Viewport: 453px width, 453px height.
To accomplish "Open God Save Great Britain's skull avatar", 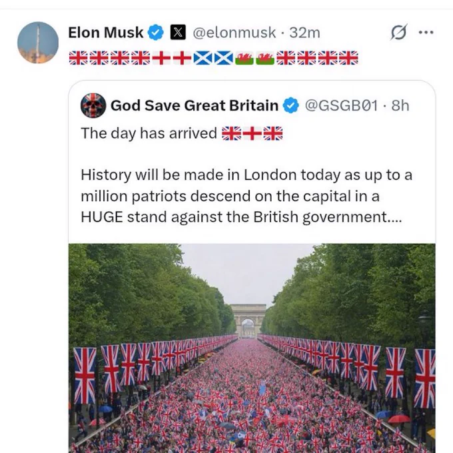I will (93, 105).
